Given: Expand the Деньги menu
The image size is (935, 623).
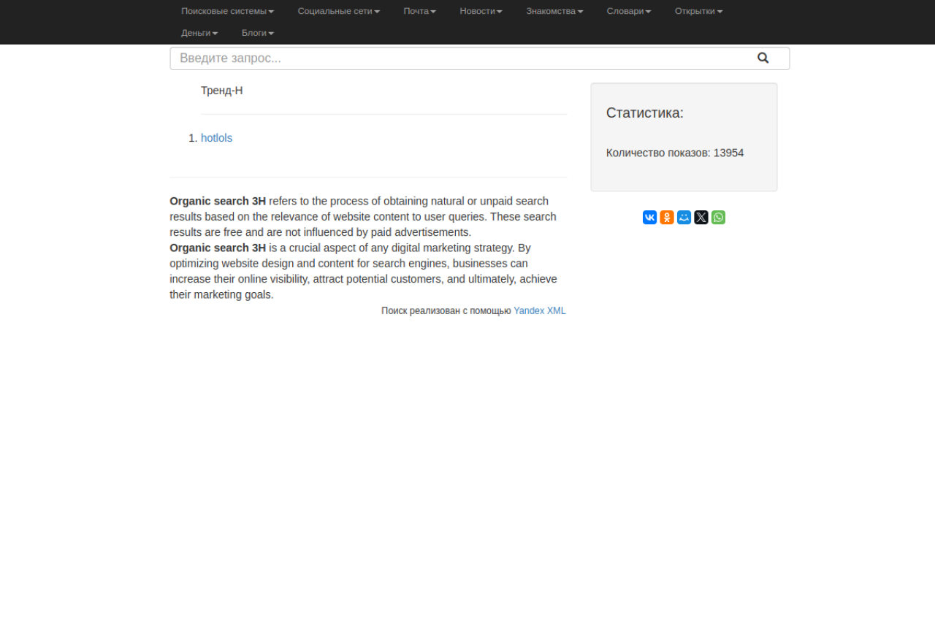Looking at the screenshot, I should pos(200,33).
